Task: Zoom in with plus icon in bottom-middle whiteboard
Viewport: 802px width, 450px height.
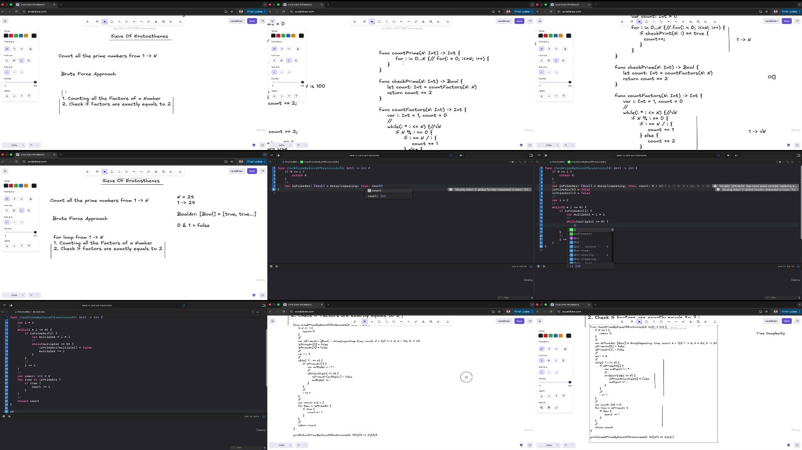Action: [x=291, y=445]
